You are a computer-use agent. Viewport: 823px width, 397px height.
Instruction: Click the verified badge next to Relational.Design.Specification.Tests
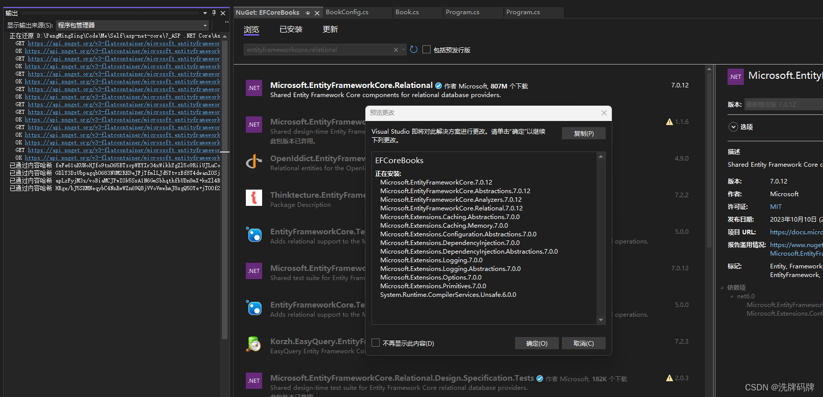[540, 379]
